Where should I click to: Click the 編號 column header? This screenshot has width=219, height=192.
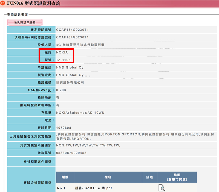coord(65,177)
